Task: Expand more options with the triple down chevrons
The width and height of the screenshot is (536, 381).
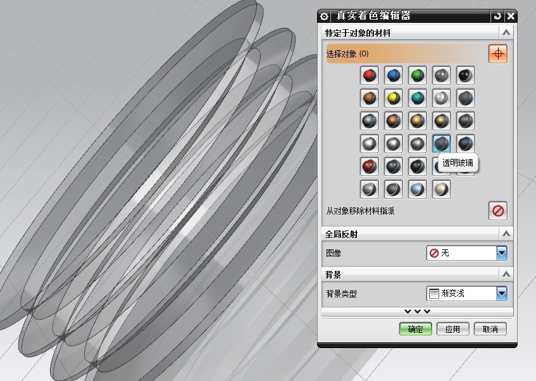Action: 417,311
